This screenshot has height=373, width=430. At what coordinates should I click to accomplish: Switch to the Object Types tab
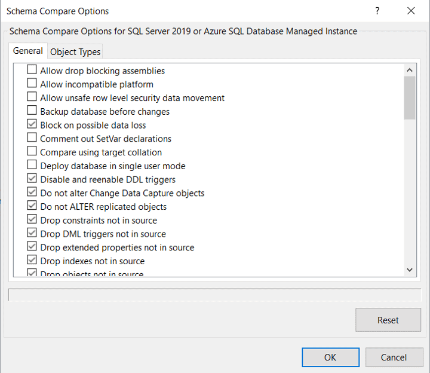point(75,51)
